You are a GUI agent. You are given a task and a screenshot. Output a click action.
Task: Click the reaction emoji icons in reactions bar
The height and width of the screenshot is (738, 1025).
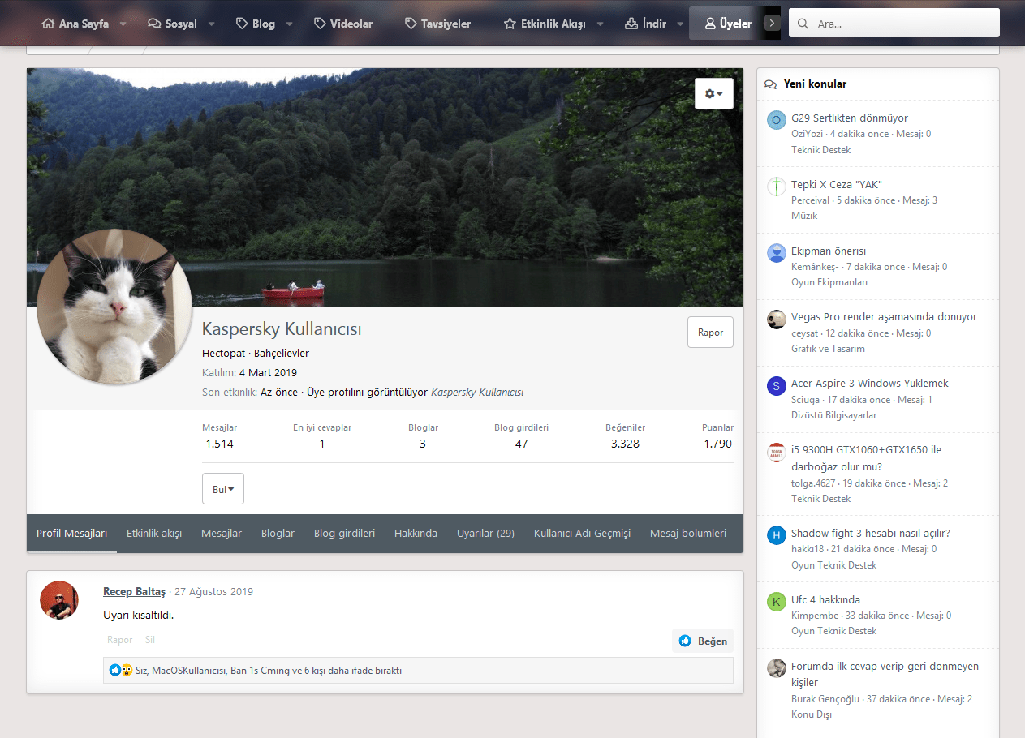coord(121,671)
